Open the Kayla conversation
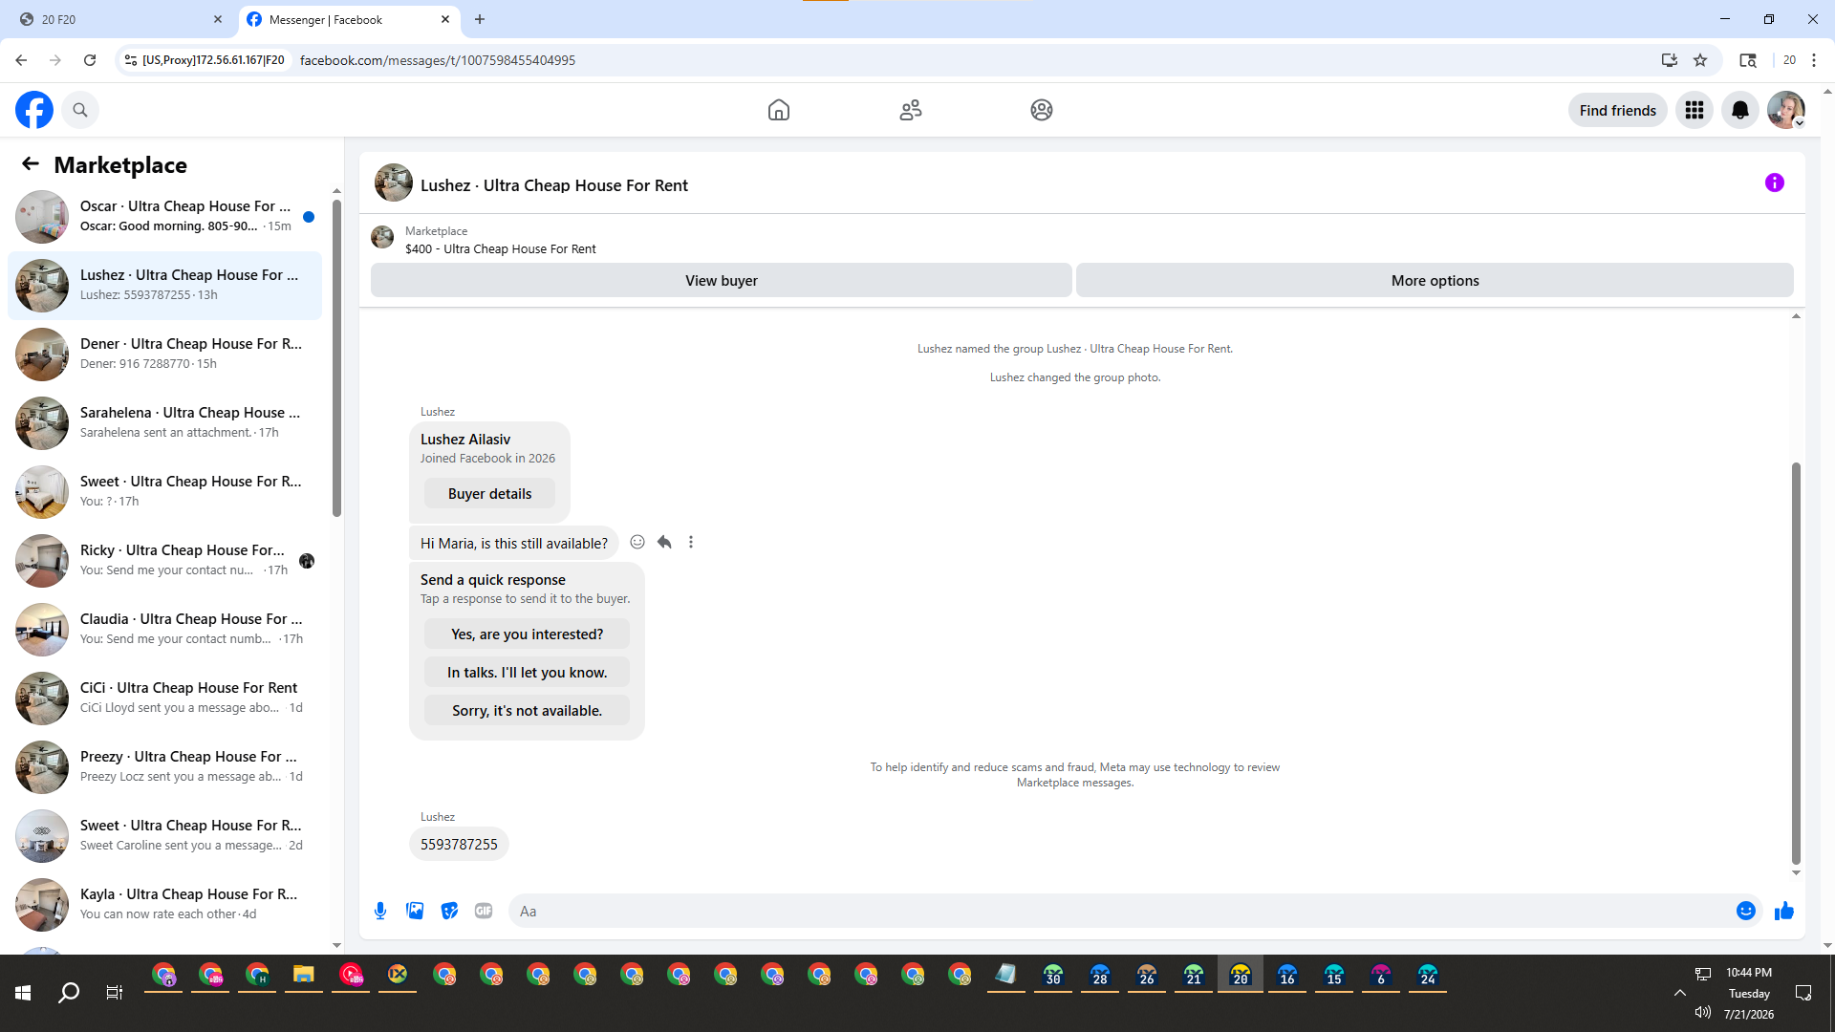Screen dimensions: 1835x1032 (164, 905)
